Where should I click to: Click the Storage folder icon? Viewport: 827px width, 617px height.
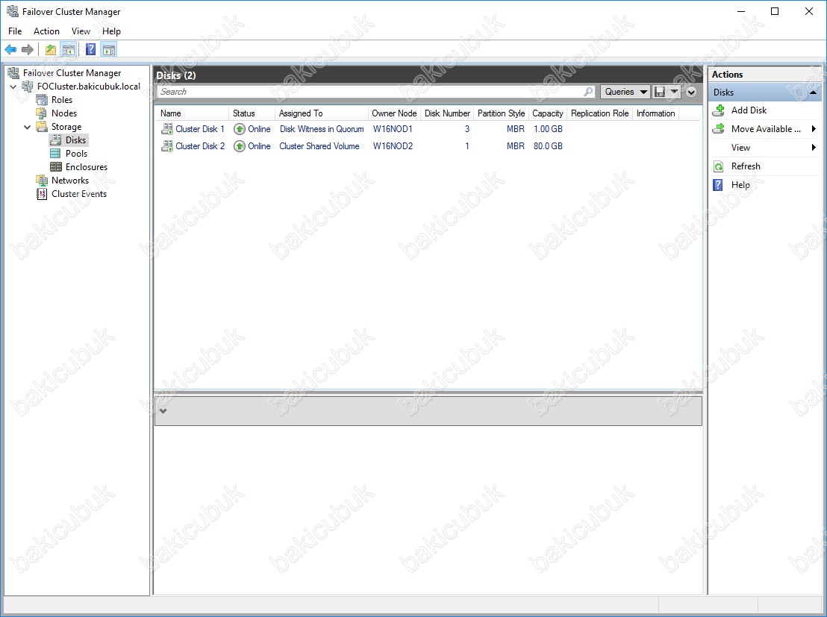click(x=42, y=127)
